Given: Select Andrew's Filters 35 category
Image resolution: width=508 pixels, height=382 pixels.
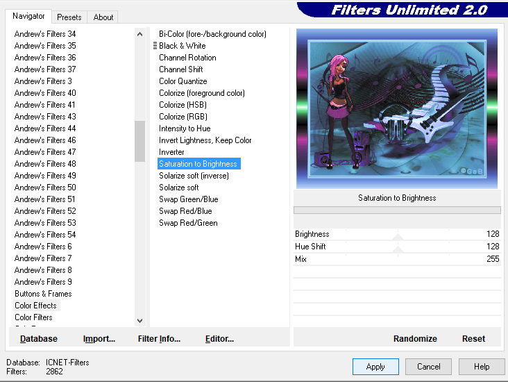Looking at the screenshot, I should 45,46.
